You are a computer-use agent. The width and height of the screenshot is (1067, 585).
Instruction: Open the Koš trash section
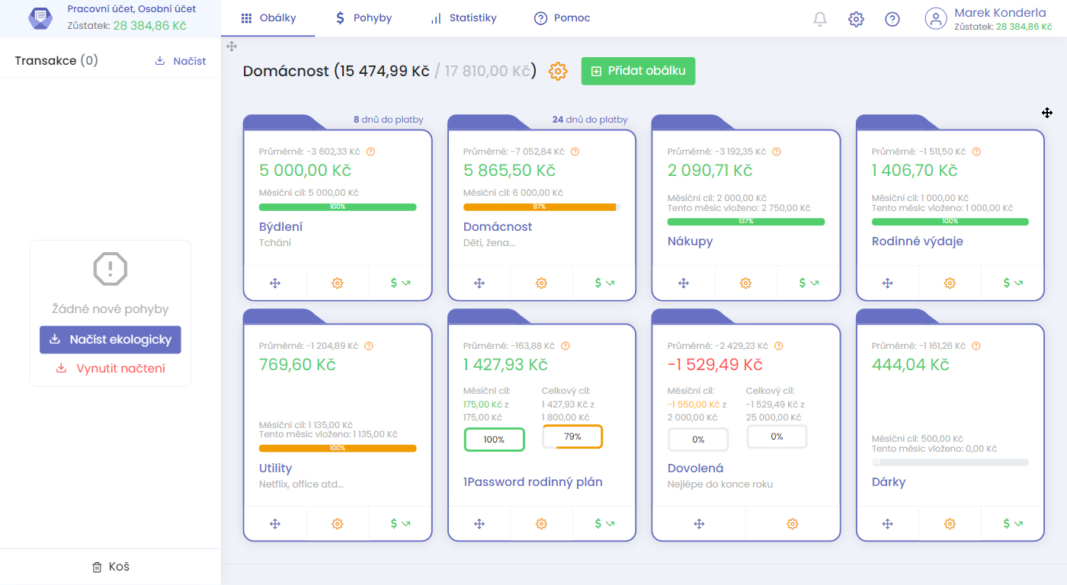click(x=111, y=567)
